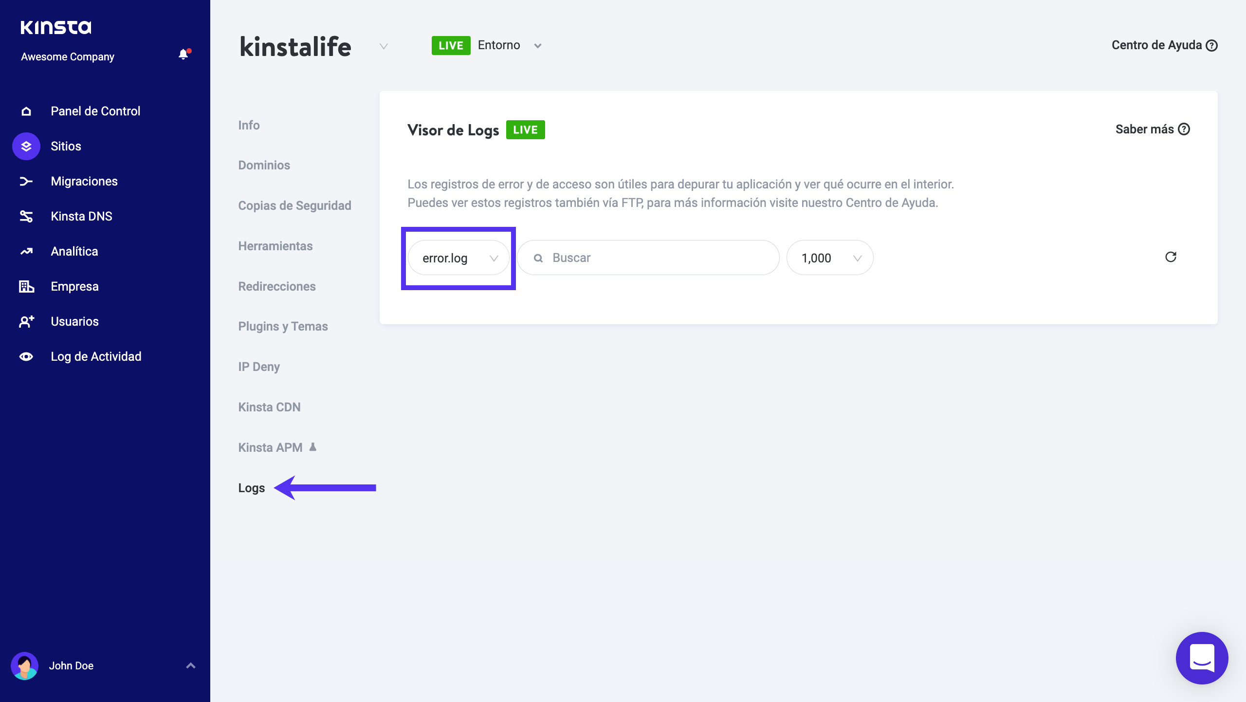
Task: Click the Migraciones arrow icon
Action: coord(26,182)
